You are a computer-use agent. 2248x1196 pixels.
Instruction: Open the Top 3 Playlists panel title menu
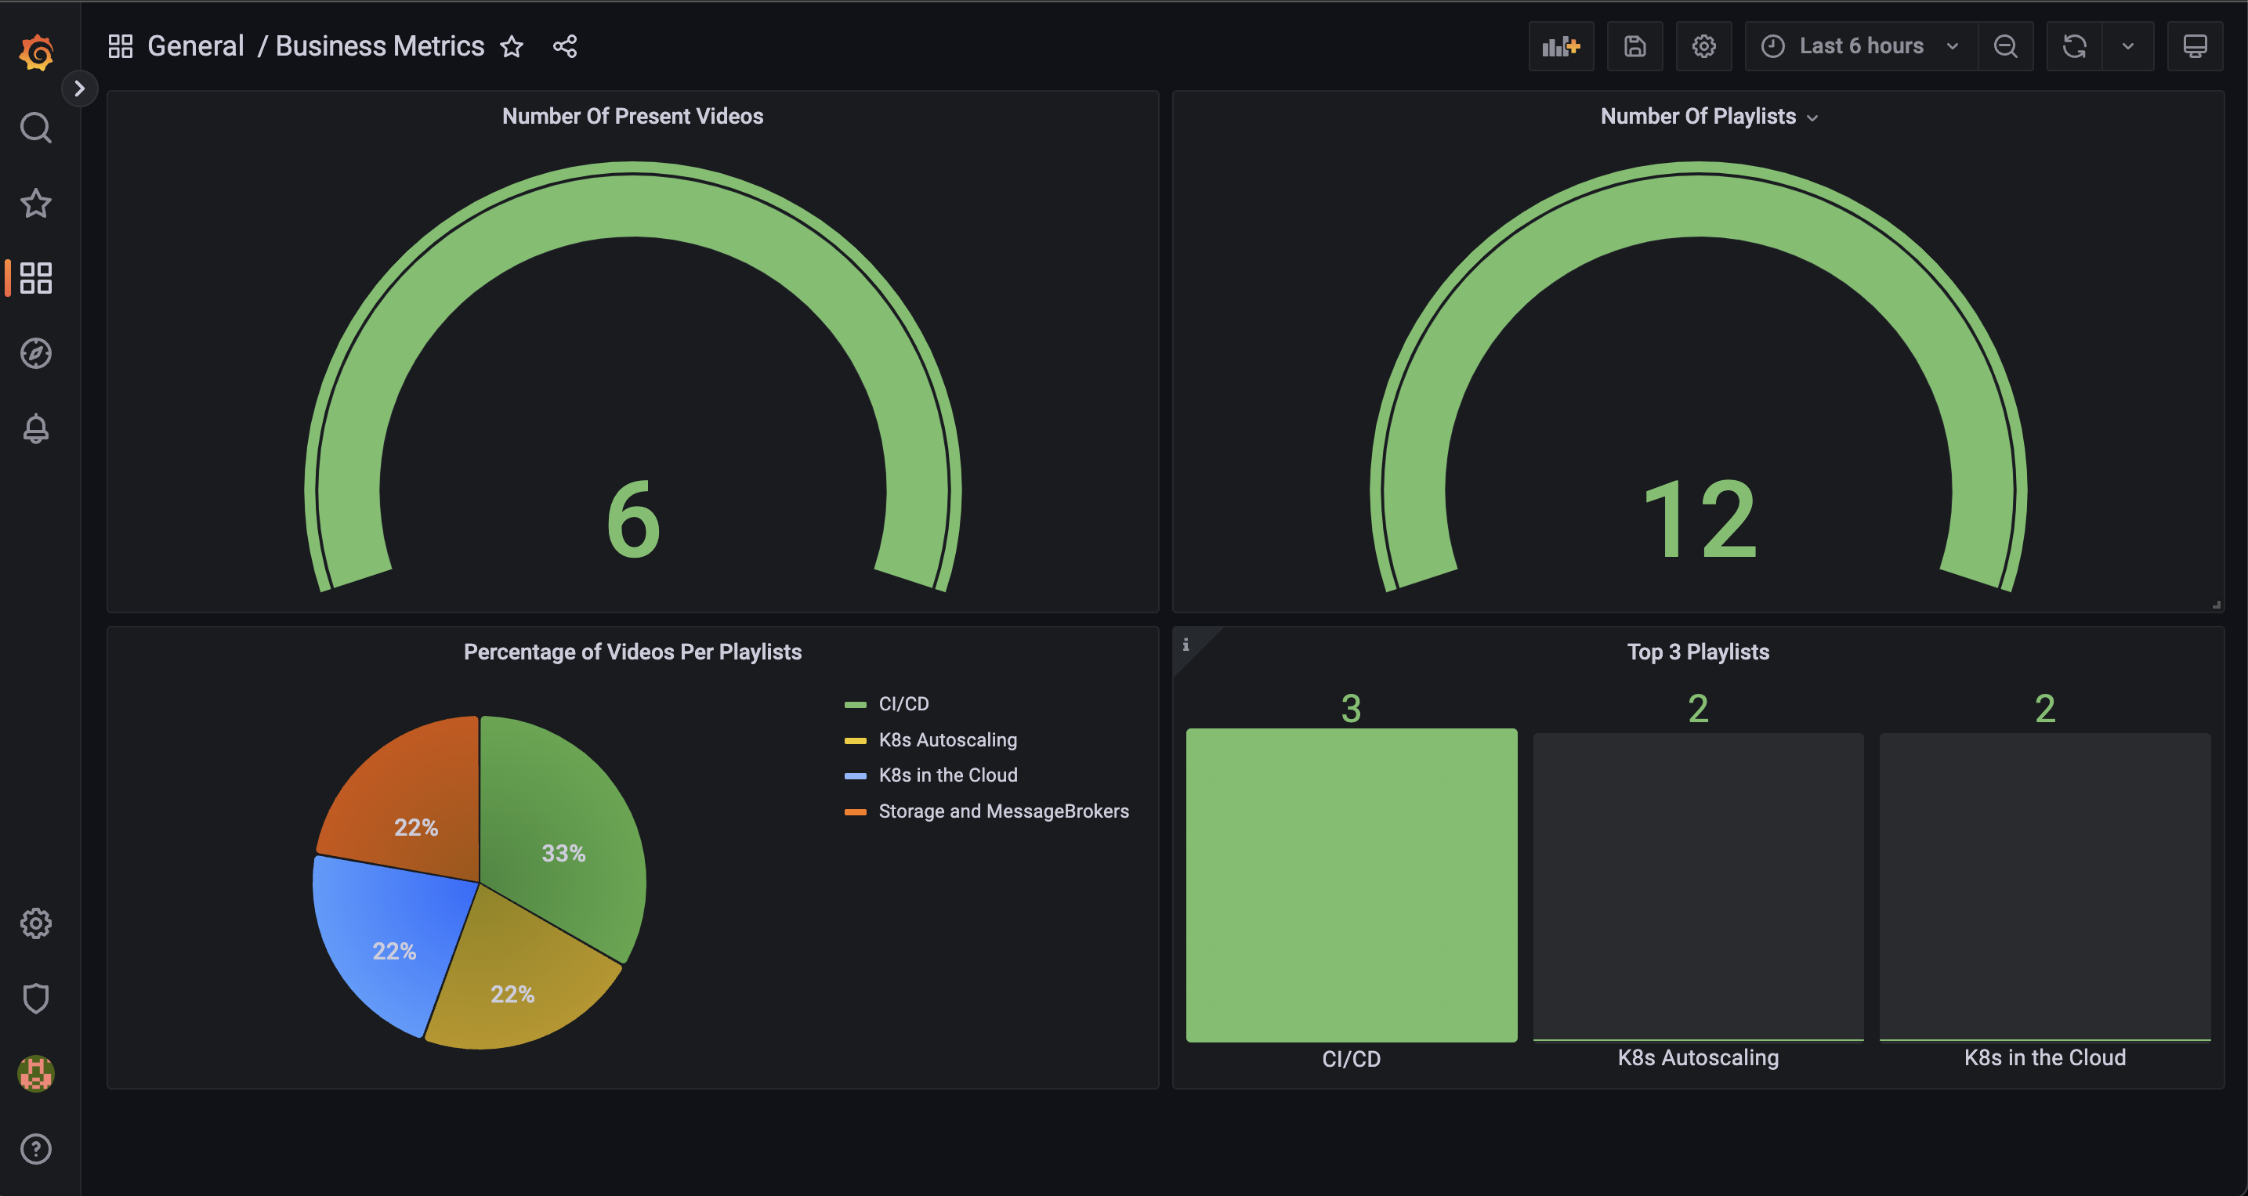(1698, 652)
